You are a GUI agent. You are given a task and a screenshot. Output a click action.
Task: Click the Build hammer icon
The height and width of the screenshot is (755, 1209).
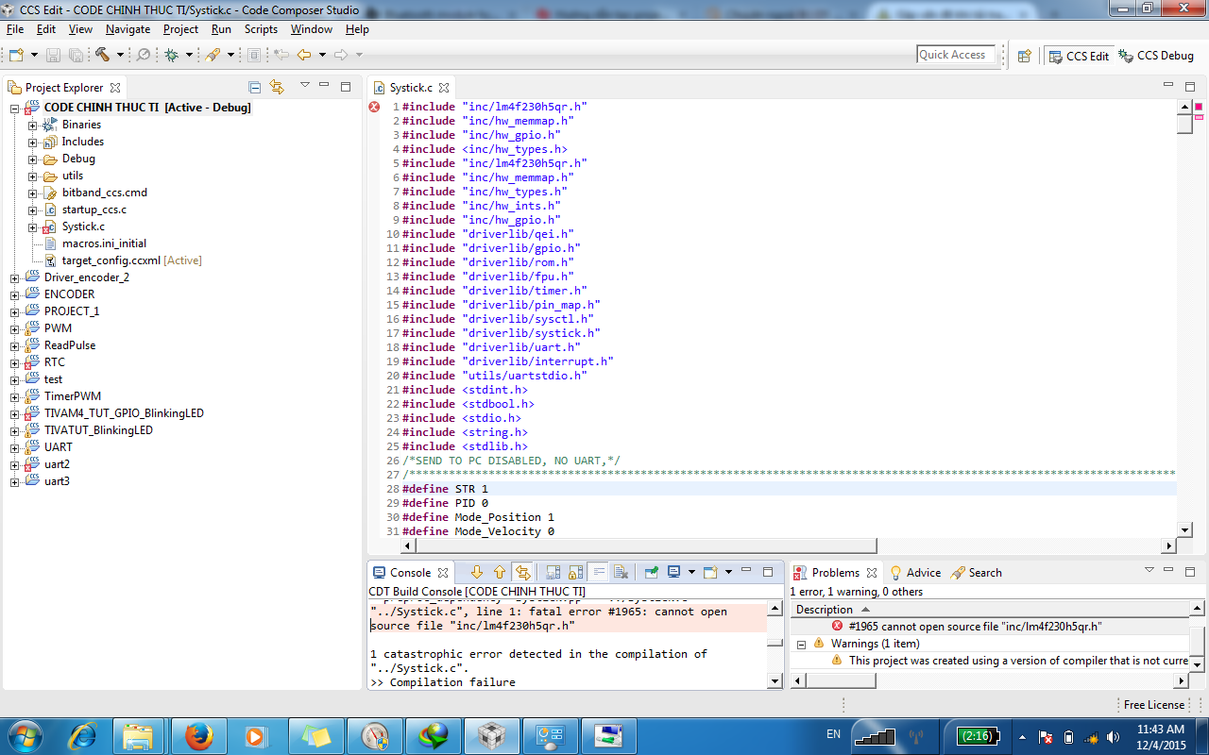[x=102, y=55]
